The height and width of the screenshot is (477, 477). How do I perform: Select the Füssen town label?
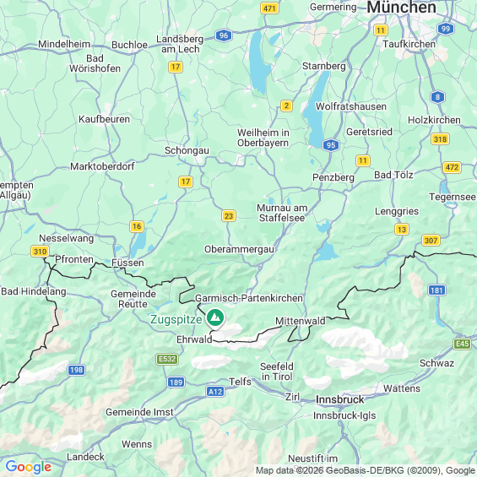tap(127, 263)
